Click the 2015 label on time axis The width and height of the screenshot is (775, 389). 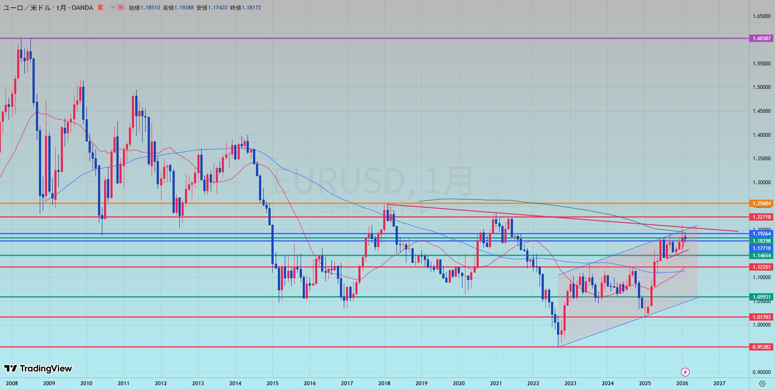[272, 383]
